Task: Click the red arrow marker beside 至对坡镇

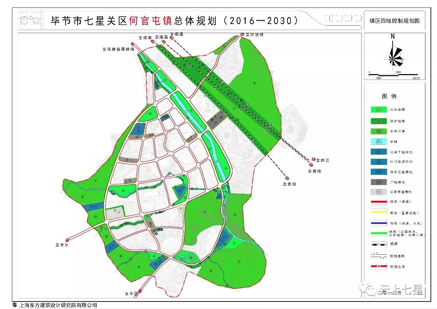Action: (x=242, y=34)
